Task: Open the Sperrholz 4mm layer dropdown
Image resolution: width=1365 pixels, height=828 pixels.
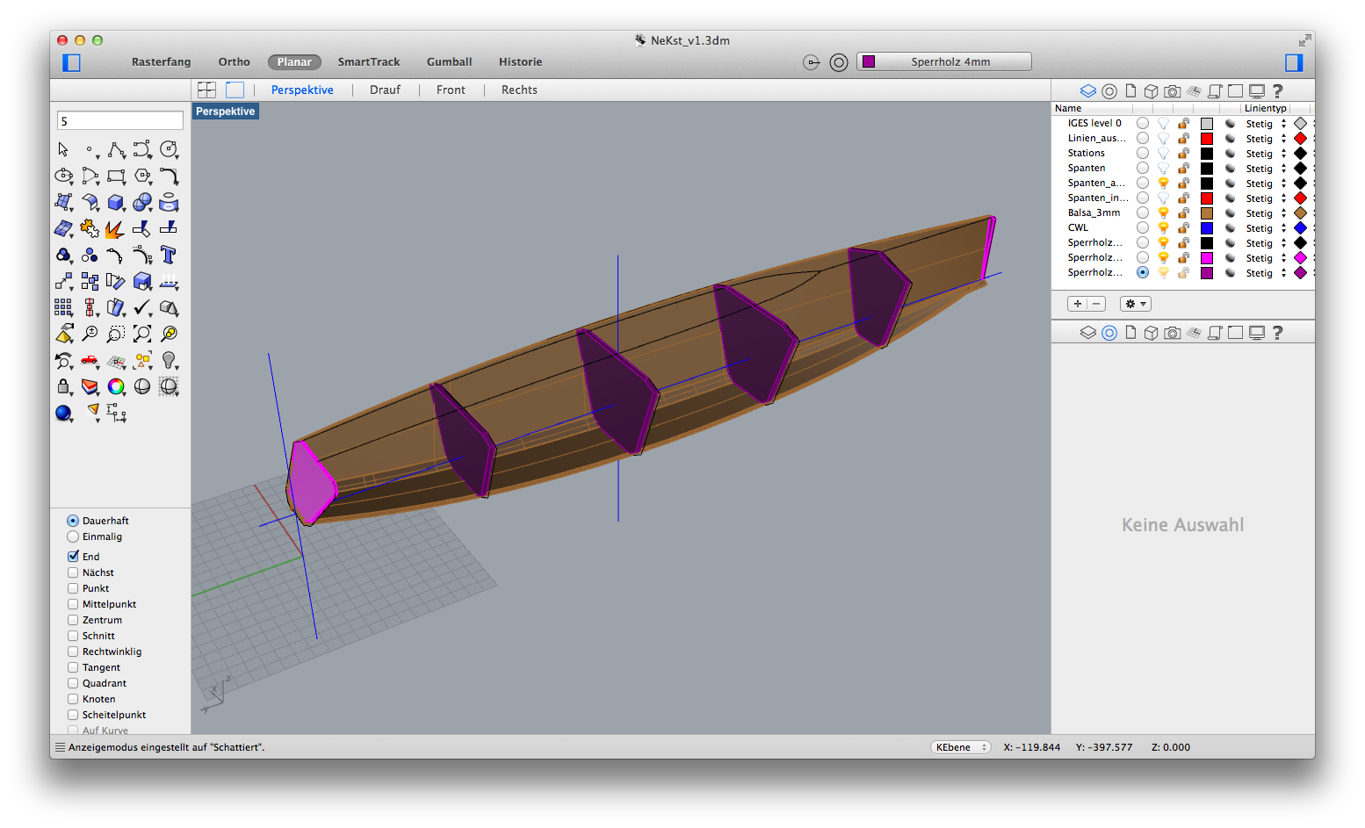Action: click(x=944, y=61)
